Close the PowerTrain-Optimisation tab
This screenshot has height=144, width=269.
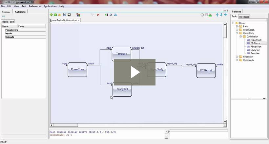click(78, 20)
